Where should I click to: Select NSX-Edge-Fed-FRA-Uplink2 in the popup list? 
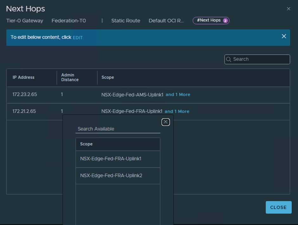(118, 176)
